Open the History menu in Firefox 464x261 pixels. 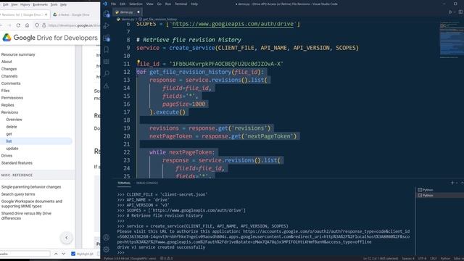(x=25, y=5)
